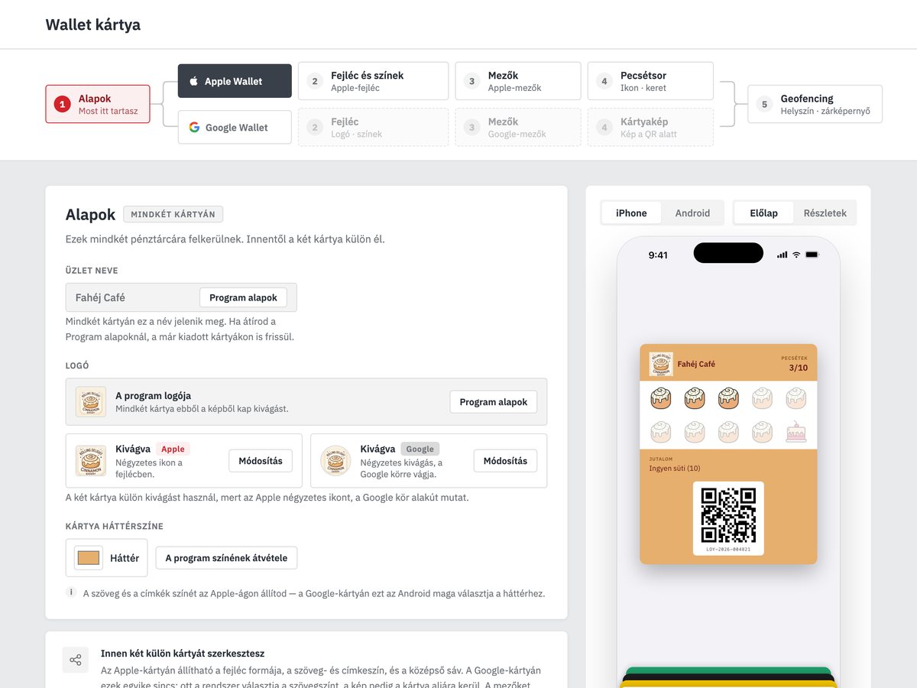Open step 2 Fejléc és színek
The image size is (917, 688).
(373, 81)
